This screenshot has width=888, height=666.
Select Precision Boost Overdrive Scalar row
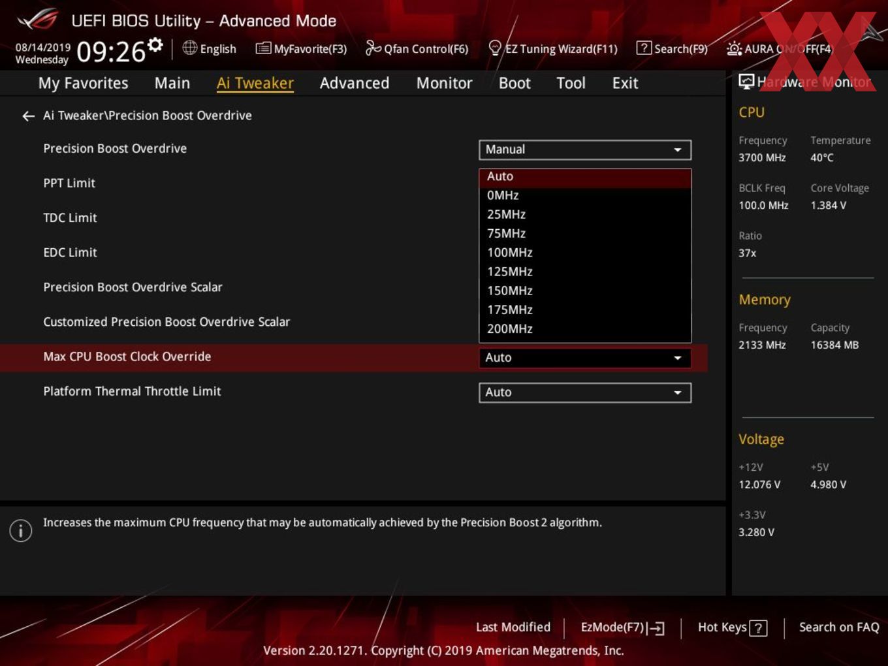click(x=133, y=287)
